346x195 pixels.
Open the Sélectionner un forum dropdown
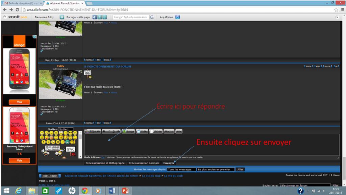[304, 185]
